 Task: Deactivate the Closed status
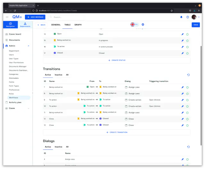187,53
